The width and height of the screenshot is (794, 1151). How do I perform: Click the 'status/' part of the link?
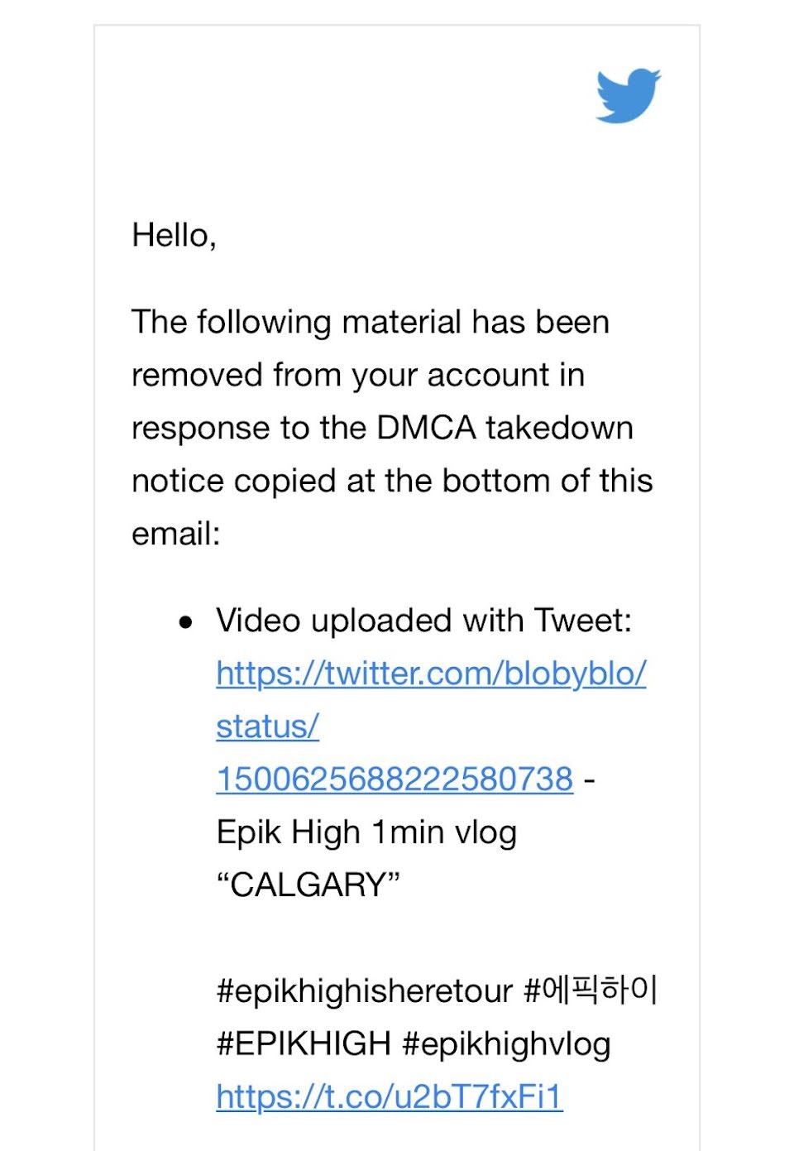pyautogui.click(x=267, y=727)
